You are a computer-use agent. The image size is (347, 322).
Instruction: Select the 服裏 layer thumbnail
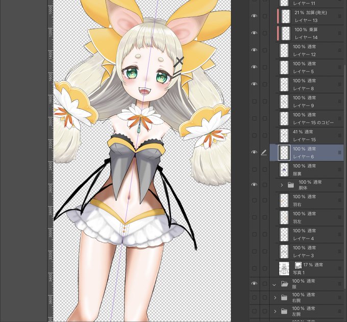click(x=284, y=170)
